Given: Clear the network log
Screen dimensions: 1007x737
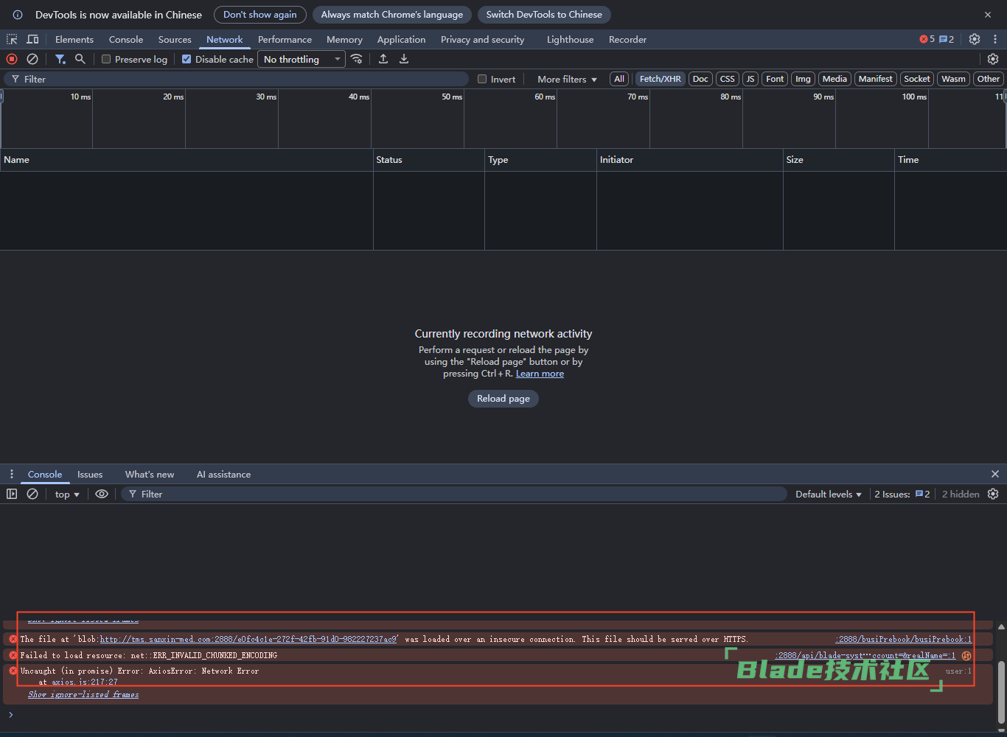Looking at the screenshot, I should point(32,59).
